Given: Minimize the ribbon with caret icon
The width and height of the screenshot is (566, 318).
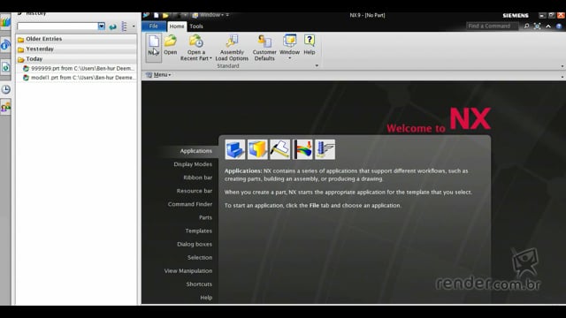Looking at the screenshot, I should point(548,26).
